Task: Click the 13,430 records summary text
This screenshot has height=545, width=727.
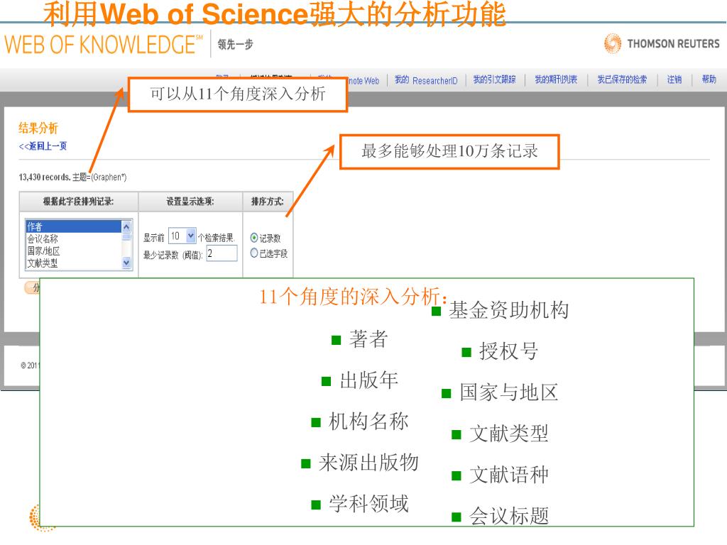Action: (72, 177)
